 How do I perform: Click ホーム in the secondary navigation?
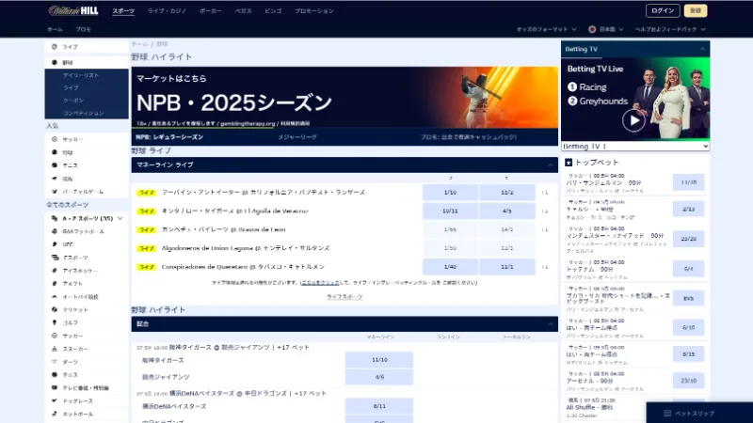pyautogui.click(x=55, y=29)
